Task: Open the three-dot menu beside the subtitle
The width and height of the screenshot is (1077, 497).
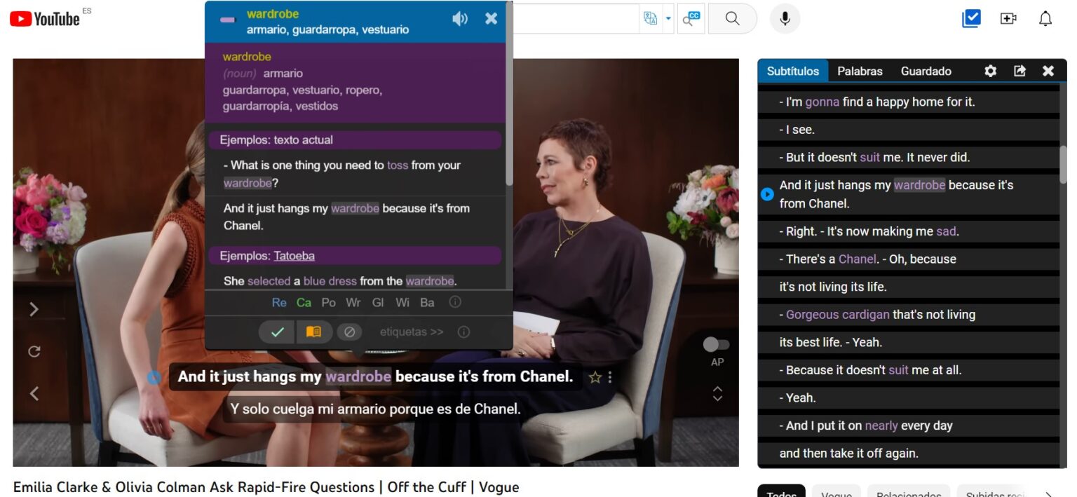Action: coord(609,377)
